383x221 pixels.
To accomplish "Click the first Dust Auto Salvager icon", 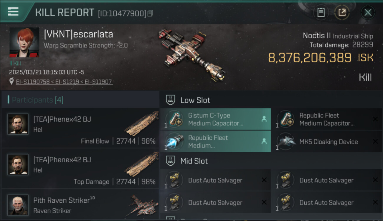I will click(x=174, y=180).
